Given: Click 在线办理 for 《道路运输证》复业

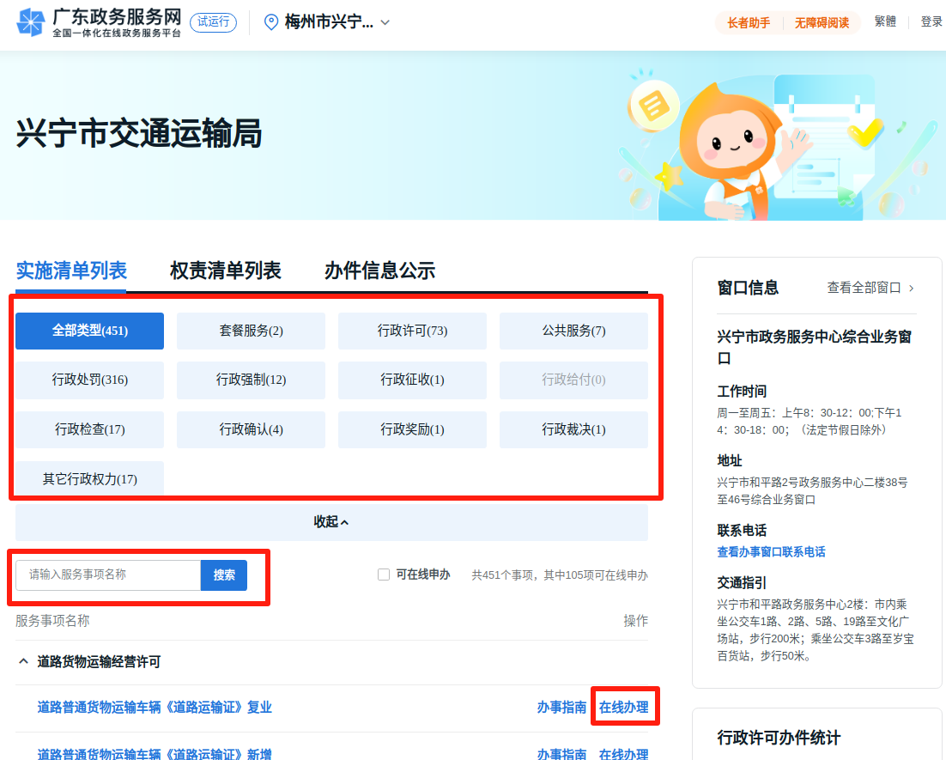Looking at the screenshot, I should pos(623,708).
